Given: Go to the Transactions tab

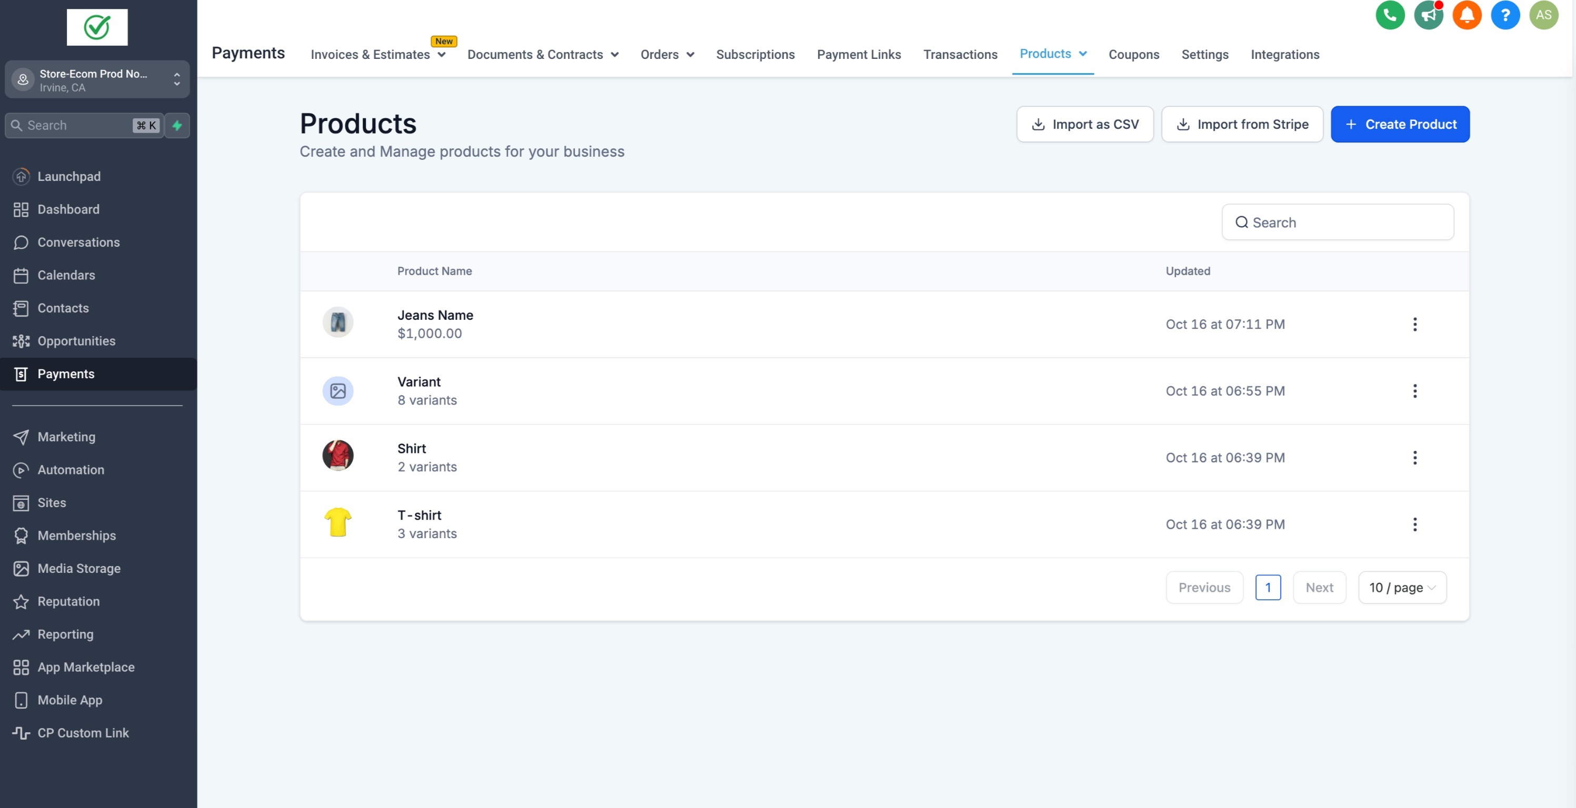Looking at the screenshot, I should tap(959, 54).
